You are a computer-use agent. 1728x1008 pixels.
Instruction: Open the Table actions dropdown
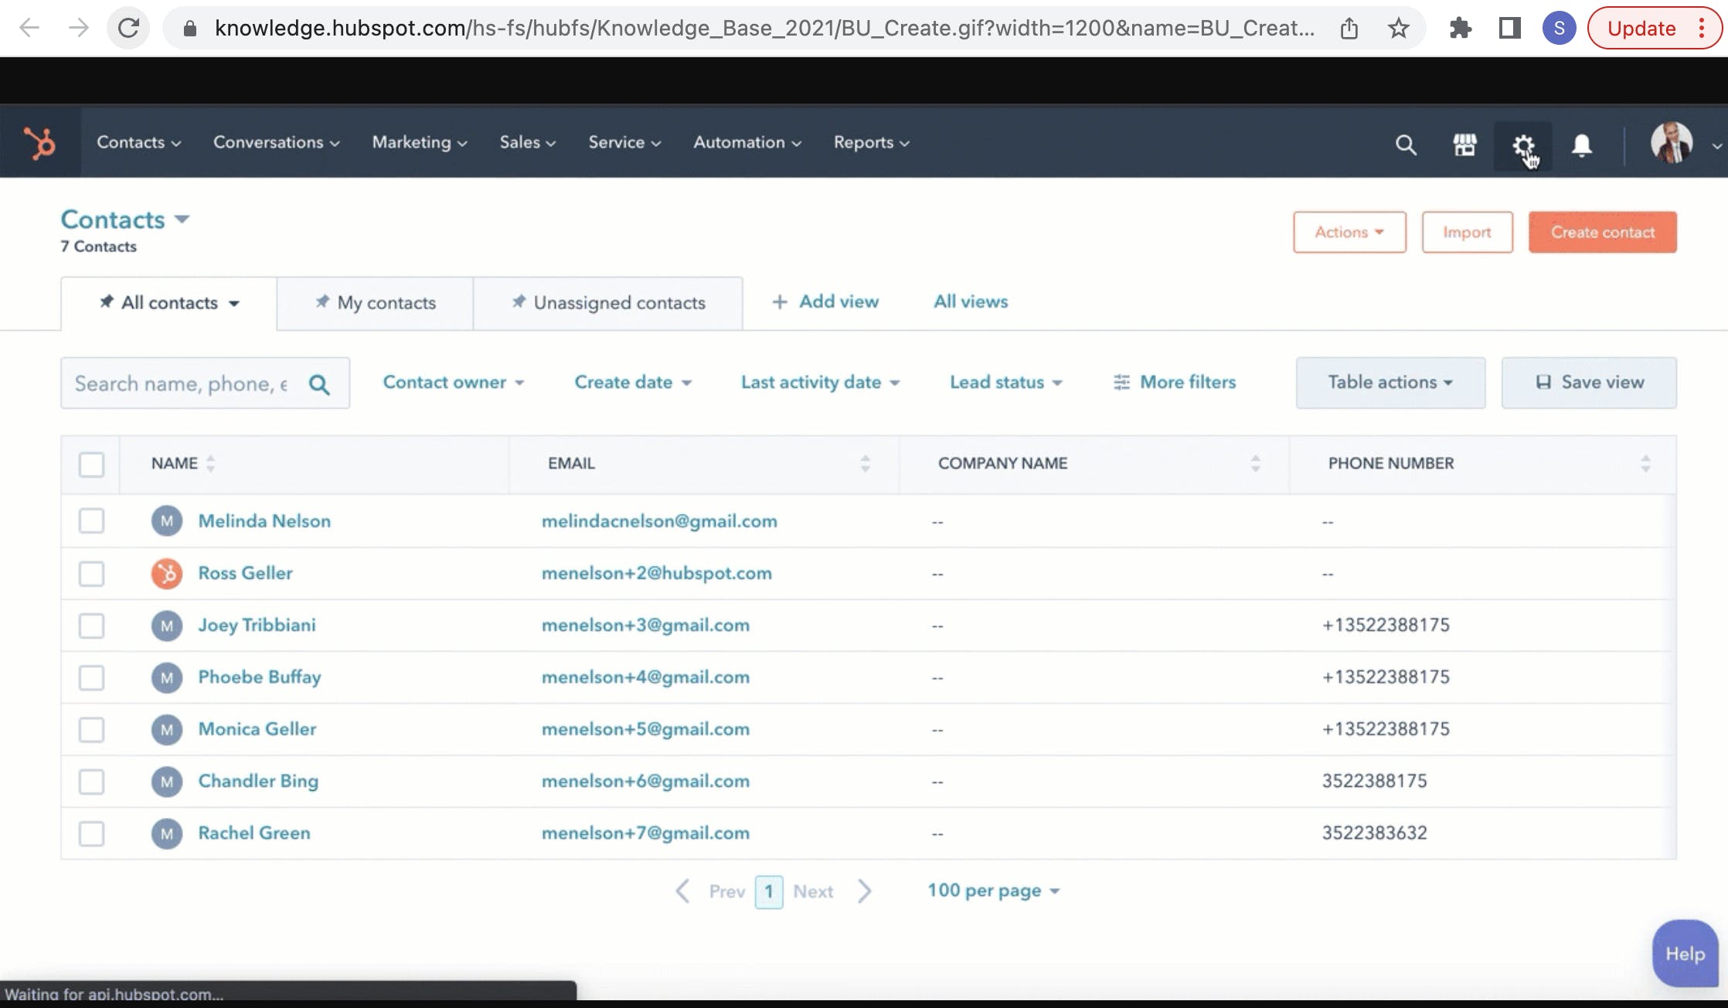(1390, 382)
